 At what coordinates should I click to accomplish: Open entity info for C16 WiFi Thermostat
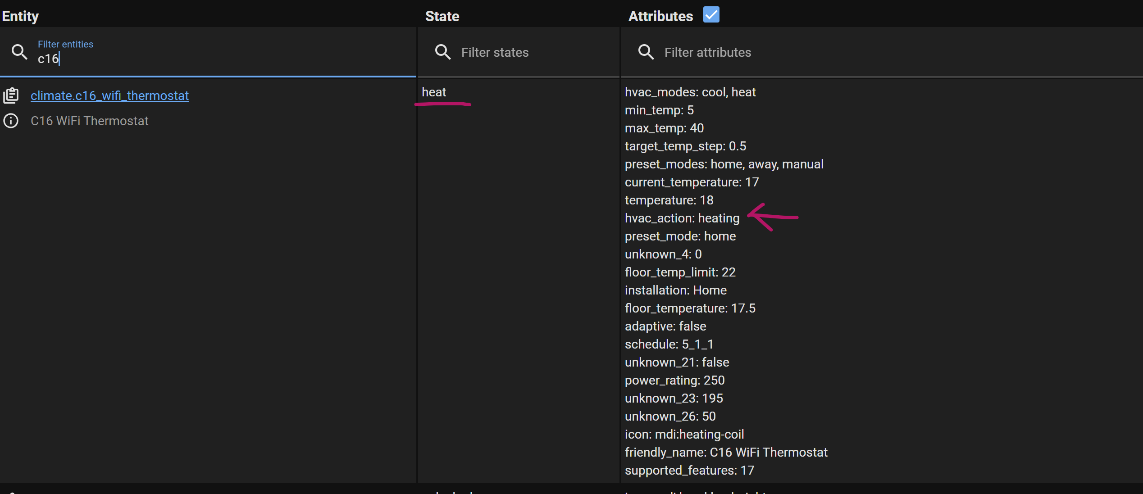click(x=11, y=121)
